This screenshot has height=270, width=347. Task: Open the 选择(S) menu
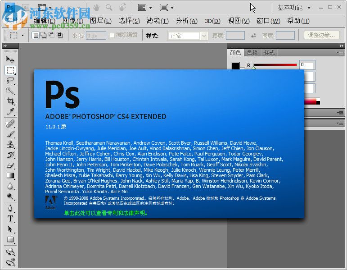(x=129, y=21)
